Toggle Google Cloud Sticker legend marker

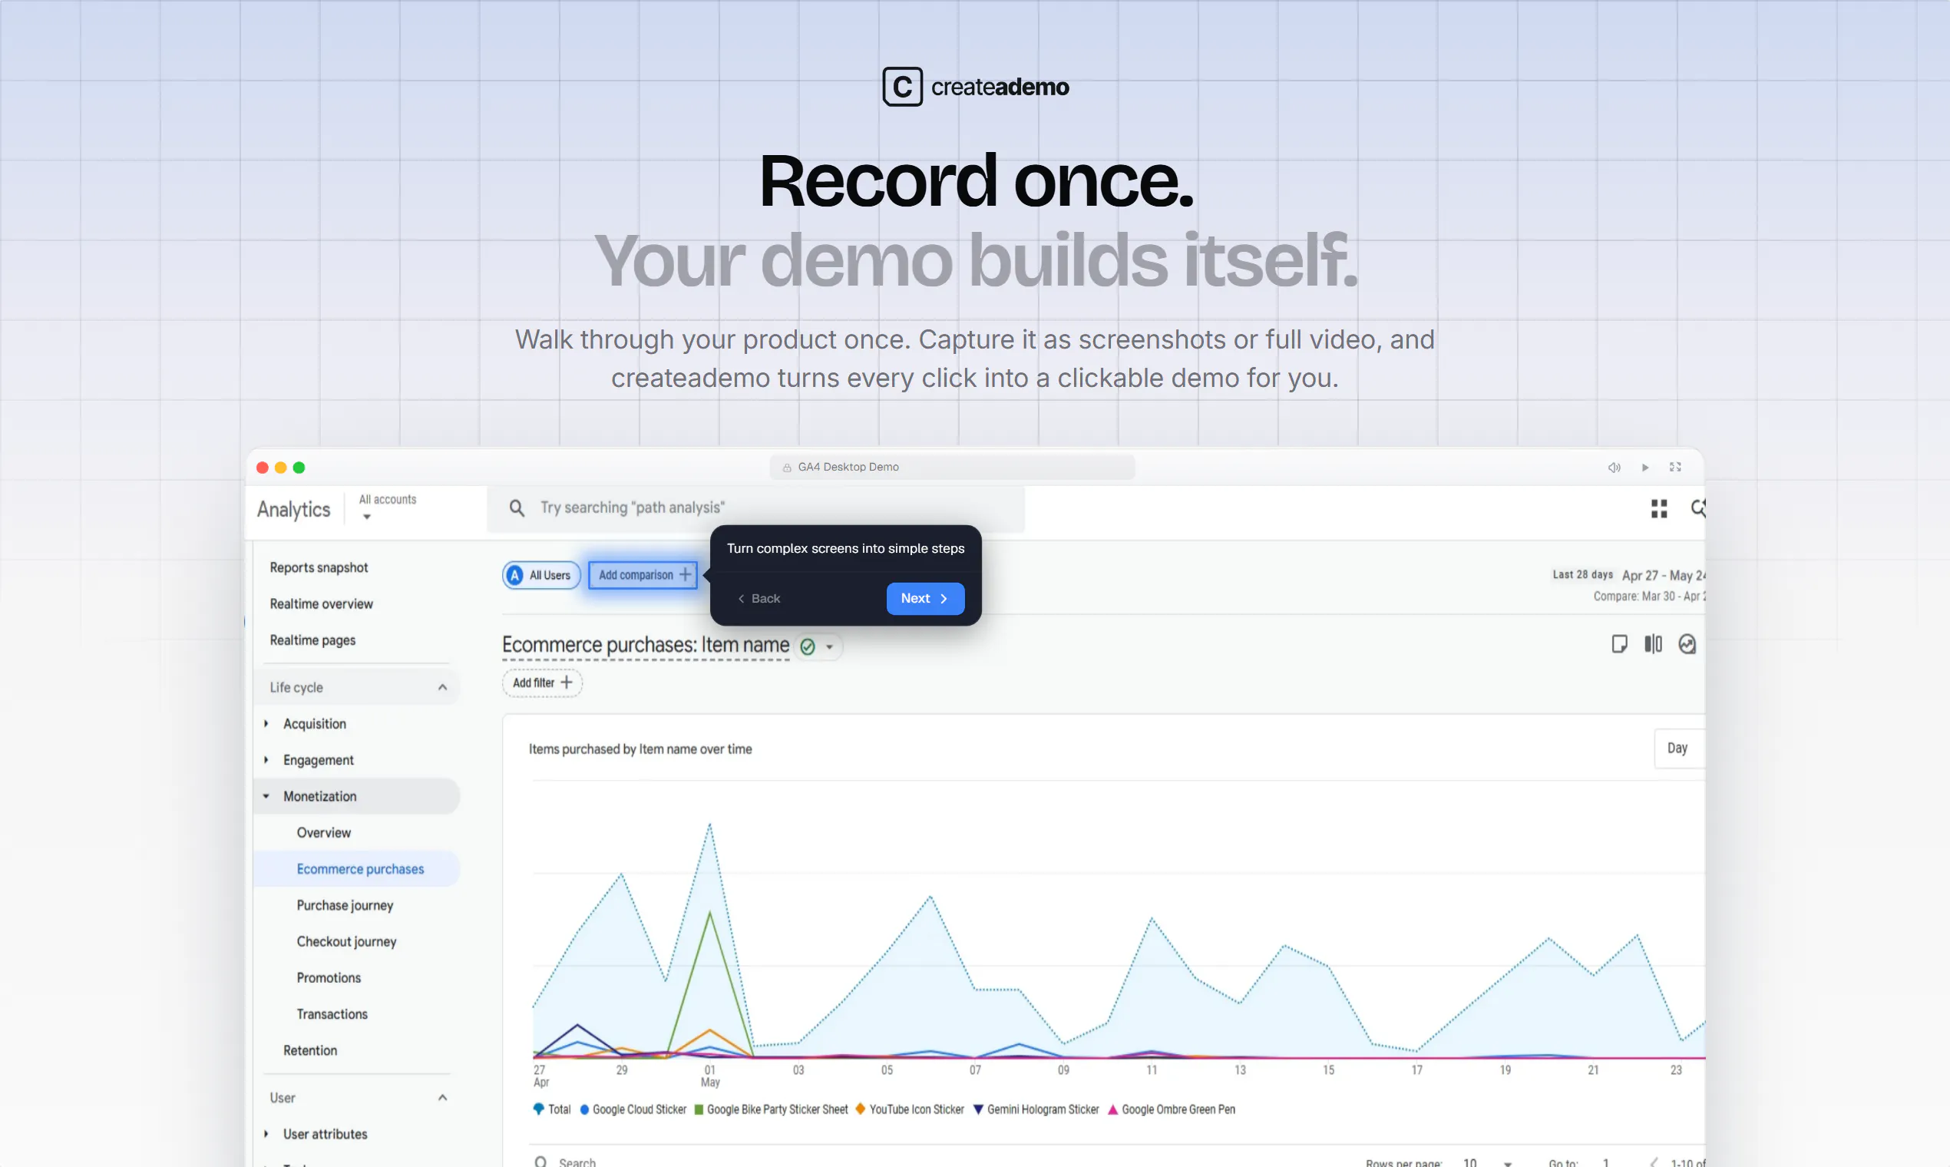coord(584,1109)
